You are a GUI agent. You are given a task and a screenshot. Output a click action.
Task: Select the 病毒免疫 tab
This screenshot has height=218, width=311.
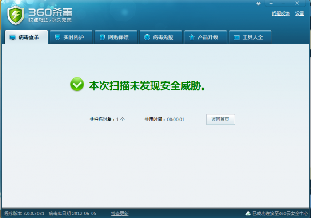(161, 37)
